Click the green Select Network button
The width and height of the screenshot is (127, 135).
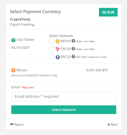[64, 110]
